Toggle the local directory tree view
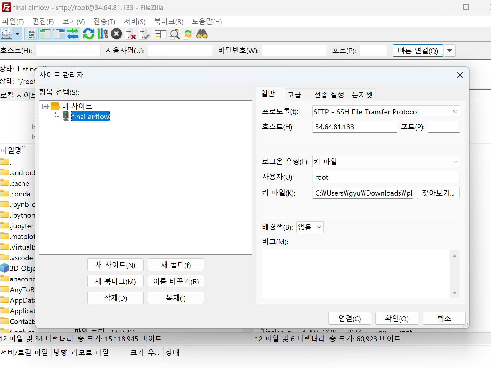 coord(45,34)
